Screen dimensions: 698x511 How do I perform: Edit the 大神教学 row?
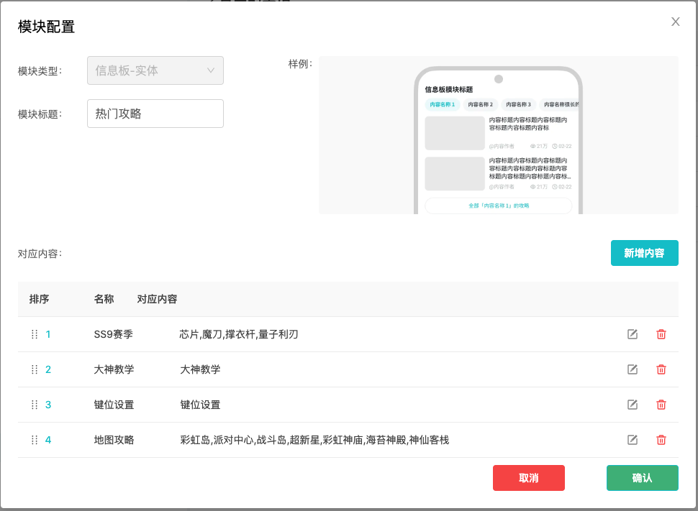(633, 369)
